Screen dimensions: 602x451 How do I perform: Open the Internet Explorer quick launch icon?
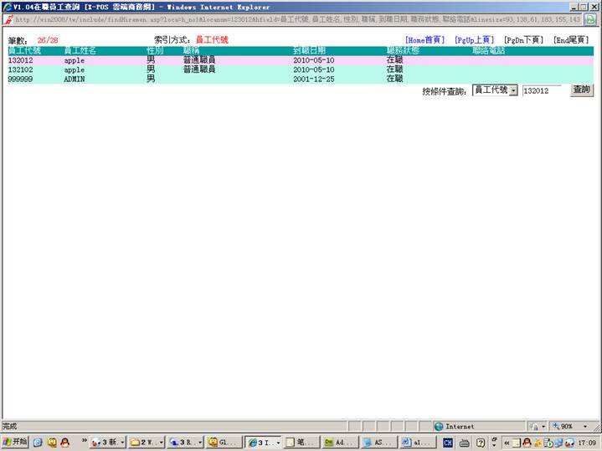[38, 442]
